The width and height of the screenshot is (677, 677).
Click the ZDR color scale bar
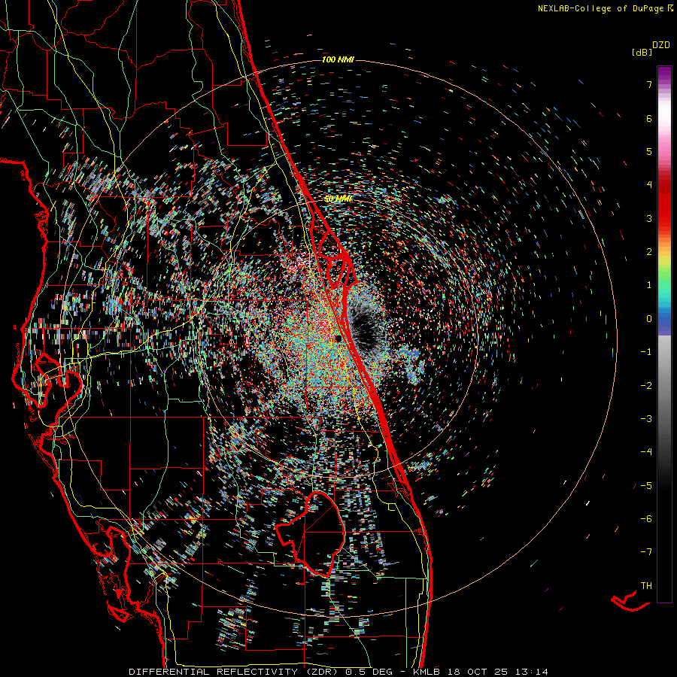click(x=664, y=334)
